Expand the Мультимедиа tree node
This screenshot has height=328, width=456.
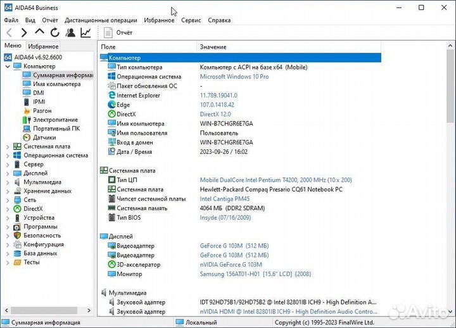pyautogui.click(x=8, y=182)
